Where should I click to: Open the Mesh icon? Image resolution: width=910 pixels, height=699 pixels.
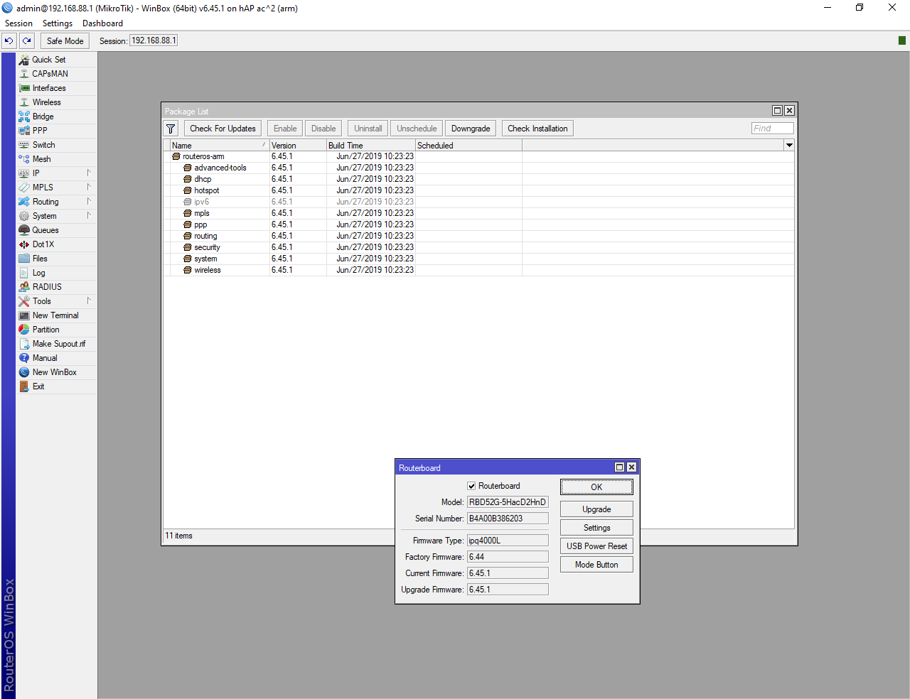[24, 159]
